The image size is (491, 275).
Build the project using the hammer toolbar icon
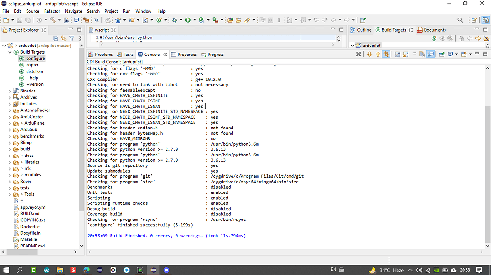51,19
